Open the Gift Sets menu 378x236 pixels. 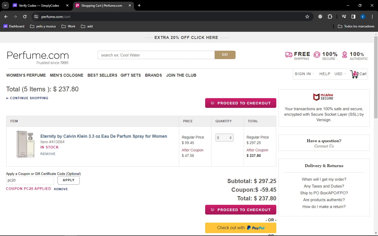coord(131,75)
